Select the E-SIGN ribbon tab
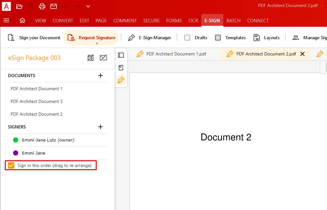 (212, 20)
